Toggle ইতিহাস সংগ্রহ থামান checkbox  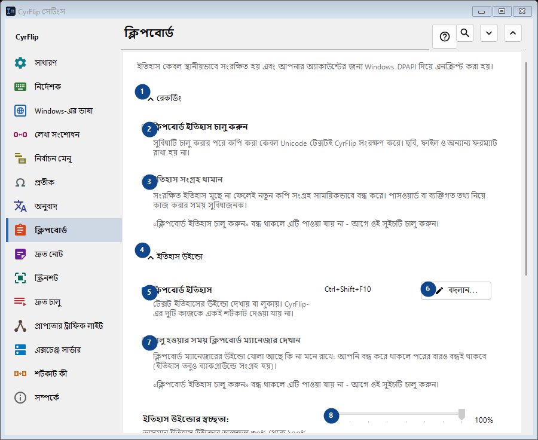145,179
